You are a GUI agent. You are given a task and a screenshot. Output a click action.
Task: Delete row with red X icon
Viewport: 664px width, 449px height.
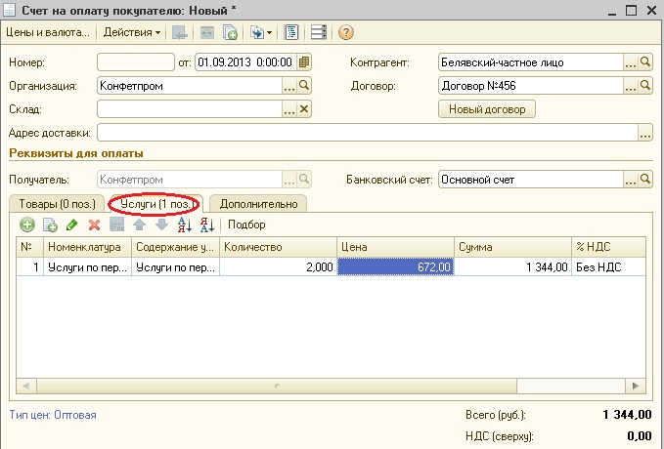pos(95,224)
